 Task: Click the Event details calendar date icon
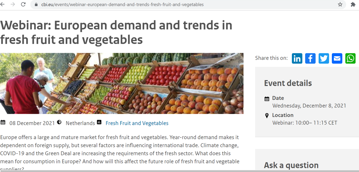(x=267, y=98)
